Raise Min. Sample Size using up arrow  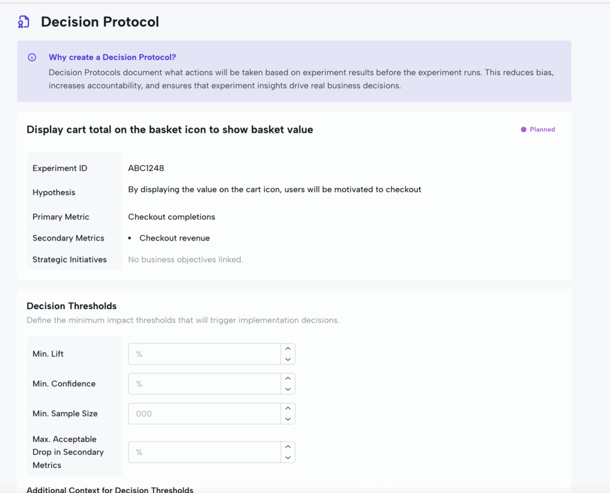[288, 408]
